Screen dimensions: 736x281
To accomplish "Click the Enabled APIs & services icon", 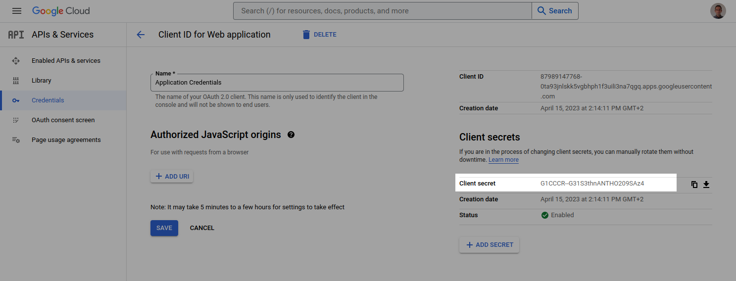I will (16, 61).
